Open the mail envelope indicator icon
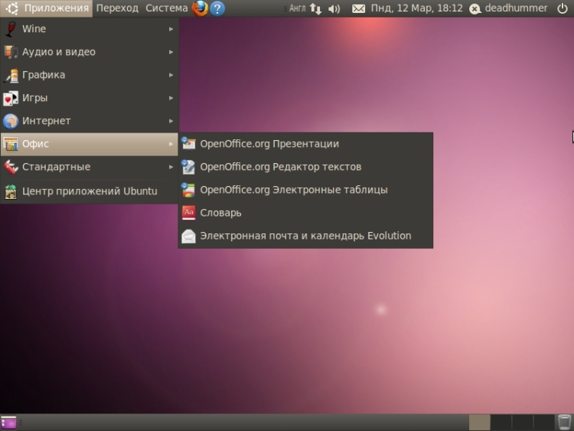The width and height of the screenshot is (574, 431). pos(358,8)
